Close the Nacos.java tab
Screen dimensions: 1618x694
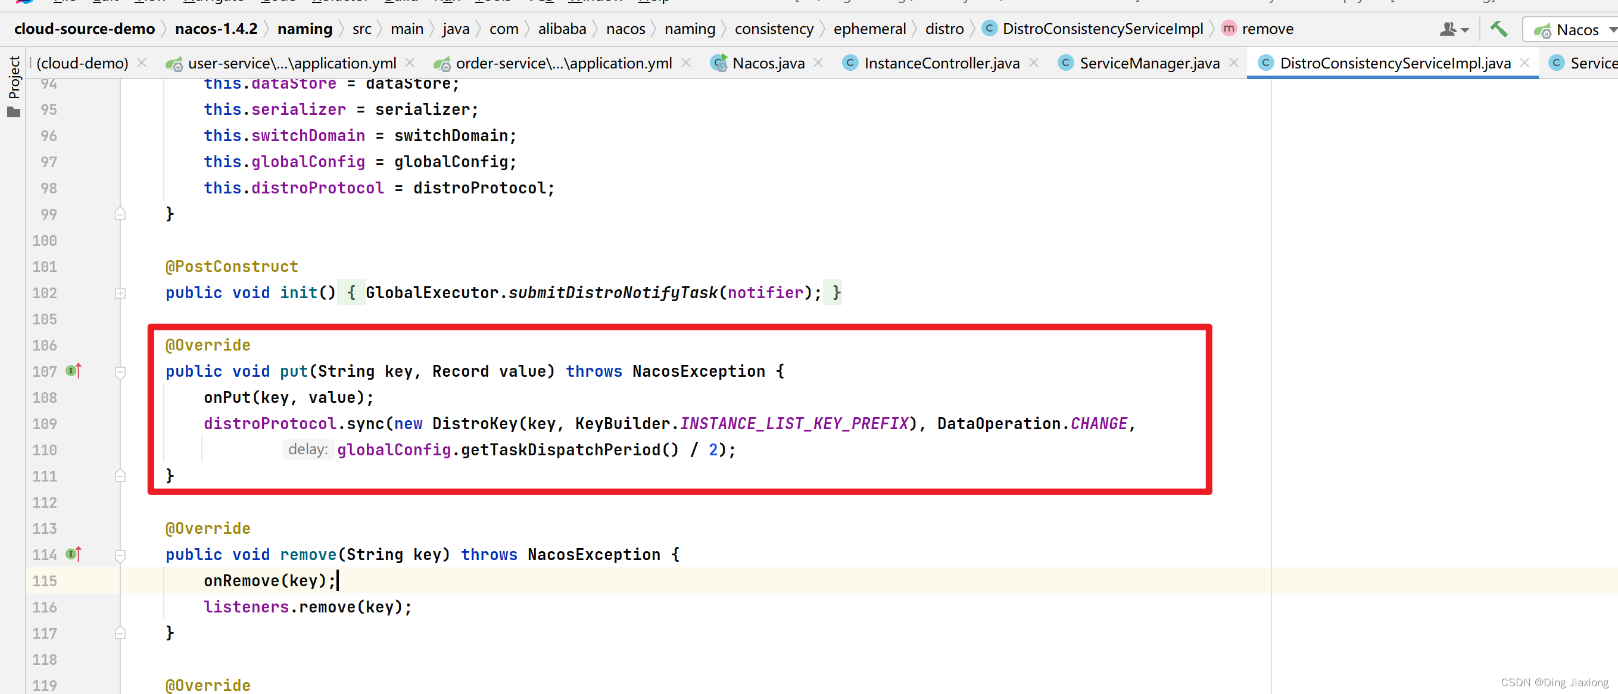pos(818,63)
